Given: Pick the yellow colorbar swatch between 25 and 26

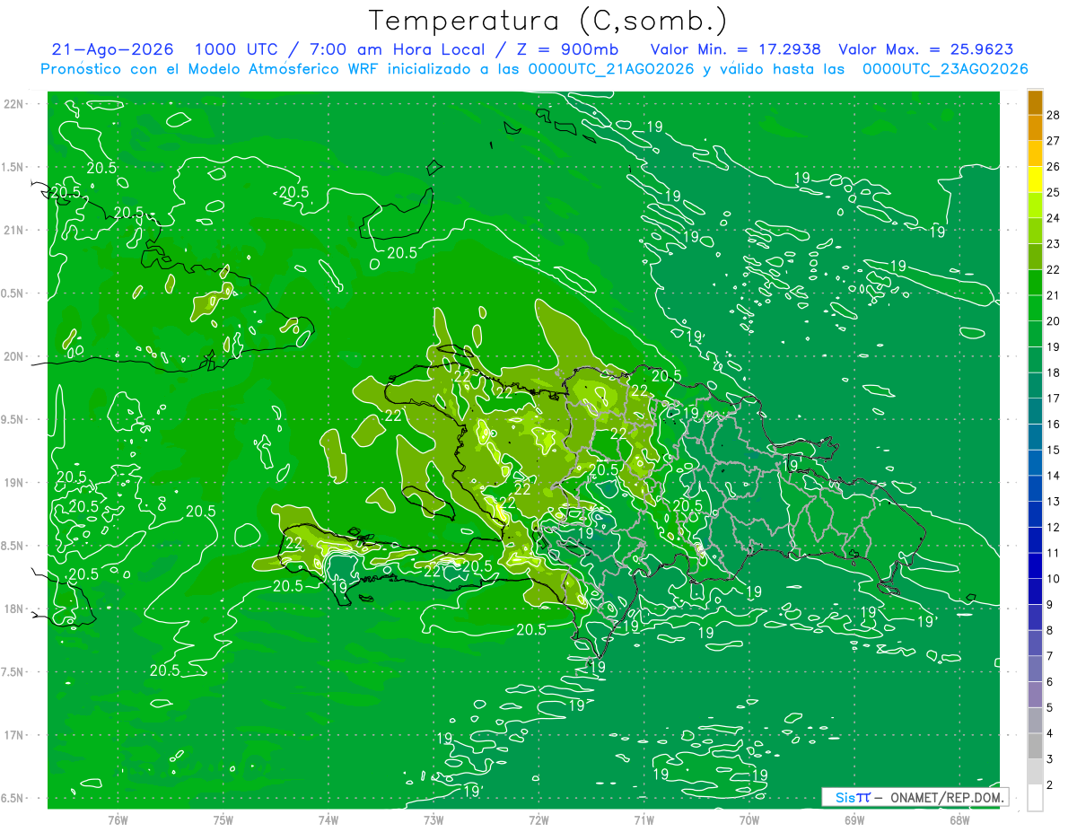Looking at the screenshot, I should 1035,180.
